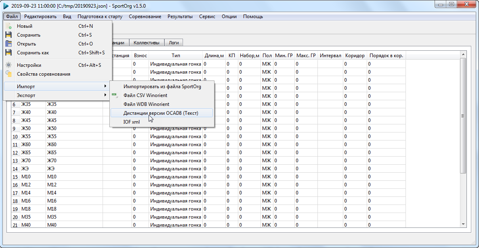Click the Коридор column header
Screen dimensions: 479x248
(x=355, y=56)
